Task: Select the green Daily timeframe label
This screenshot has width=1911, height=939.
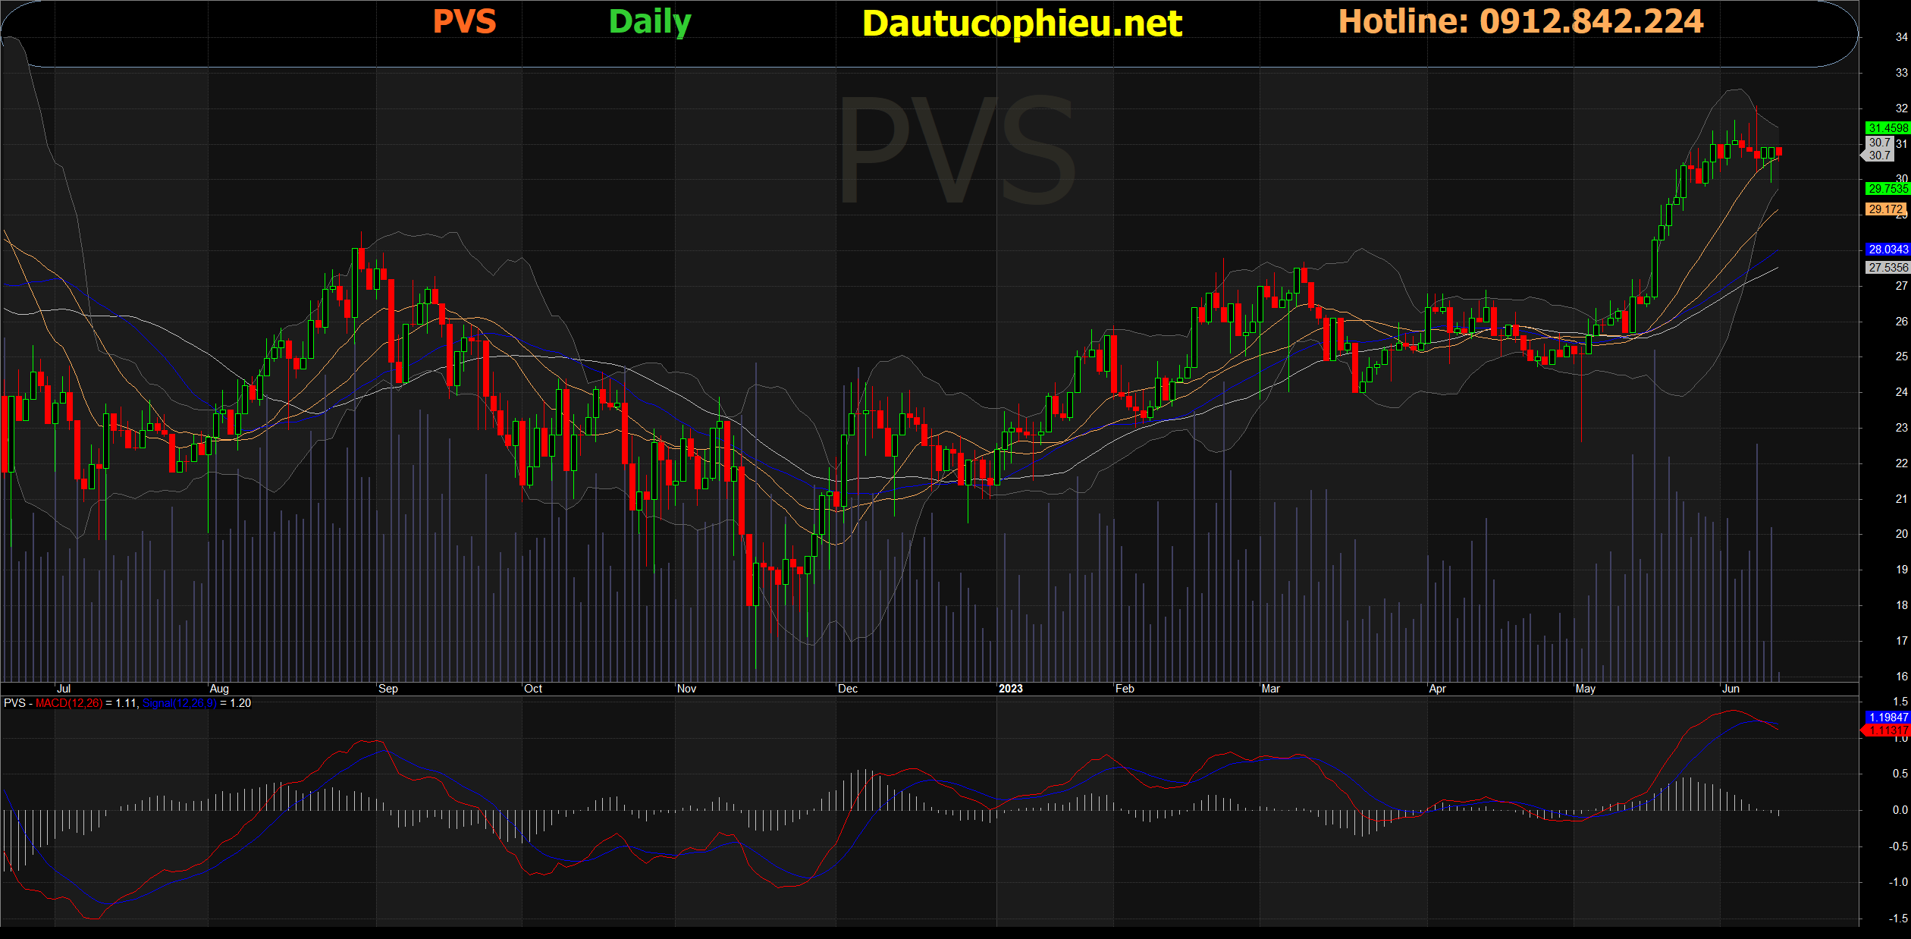Action: point(650,22)
